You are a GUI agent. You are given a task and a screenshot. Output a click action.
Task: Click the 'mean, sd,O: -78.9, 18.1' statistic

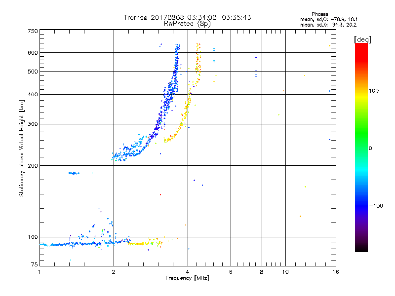coord(329,19)
